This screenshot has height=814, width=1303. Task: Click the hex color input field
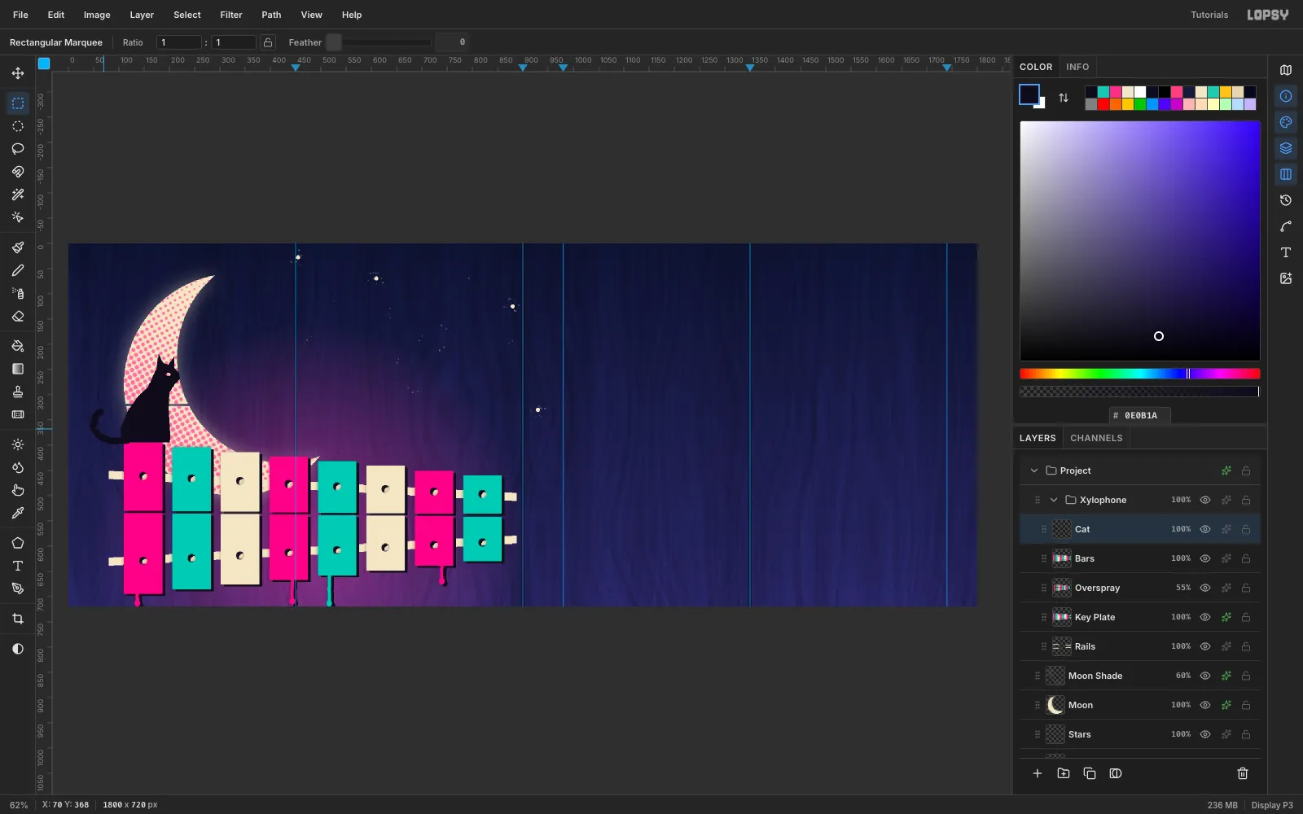[1140, 415]
